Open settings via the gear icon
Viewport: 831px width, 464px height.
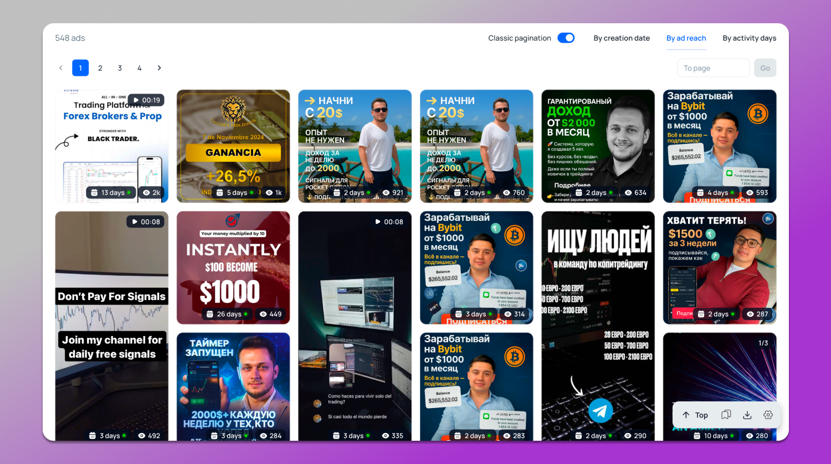click(768, 415)
